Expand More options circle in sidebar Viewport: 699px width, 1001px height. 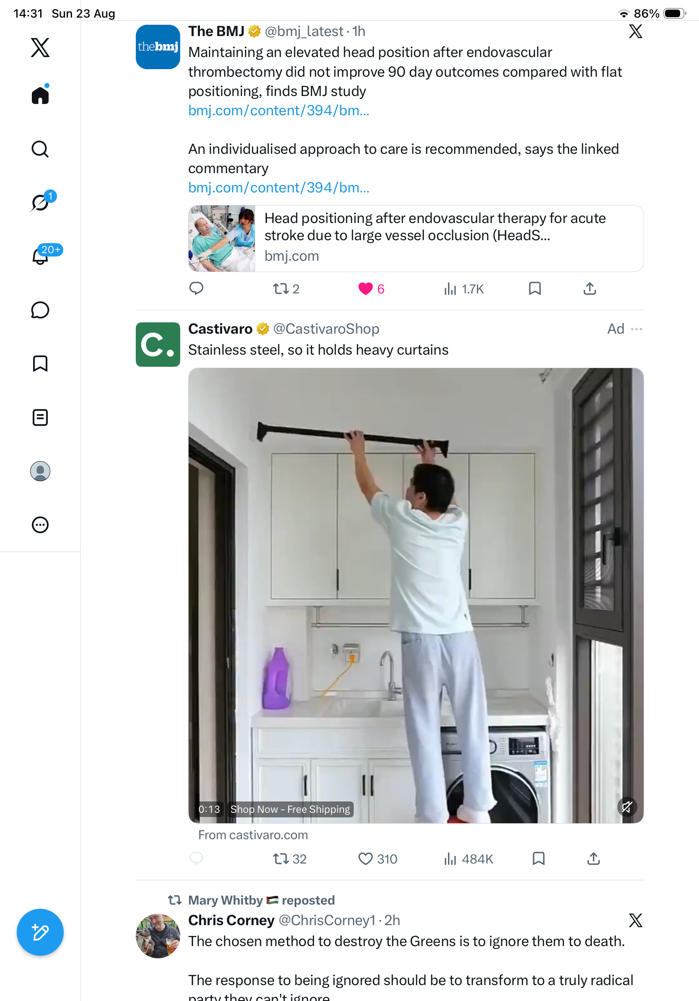(40, 525)
